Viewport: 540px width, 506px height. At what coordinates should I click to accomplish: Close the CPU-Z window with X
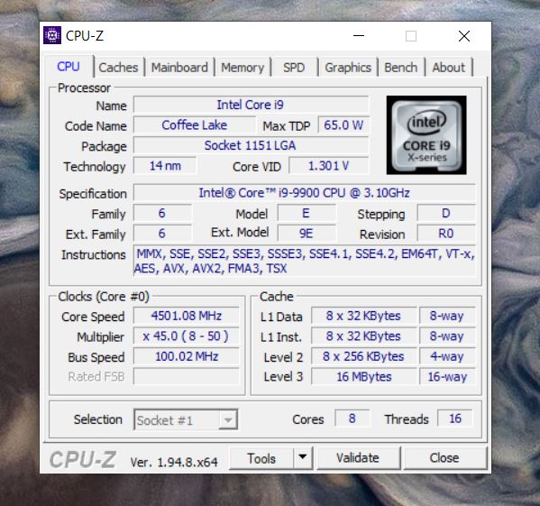tap(464, 35)
